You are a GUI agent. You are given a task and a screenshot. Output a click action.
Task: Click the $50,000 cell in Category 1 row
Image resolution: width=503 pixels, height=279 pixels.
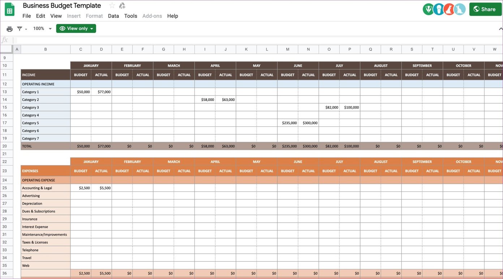point(81,92)
